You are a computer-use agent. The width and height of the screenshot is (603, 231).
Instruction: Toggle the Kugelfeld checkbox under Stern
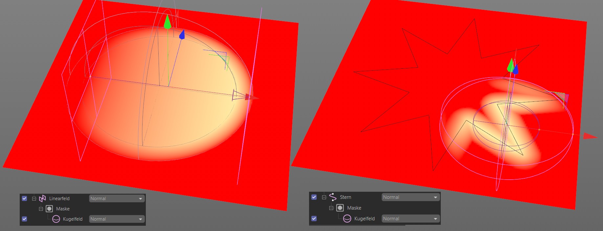click(x=314, y=219)
